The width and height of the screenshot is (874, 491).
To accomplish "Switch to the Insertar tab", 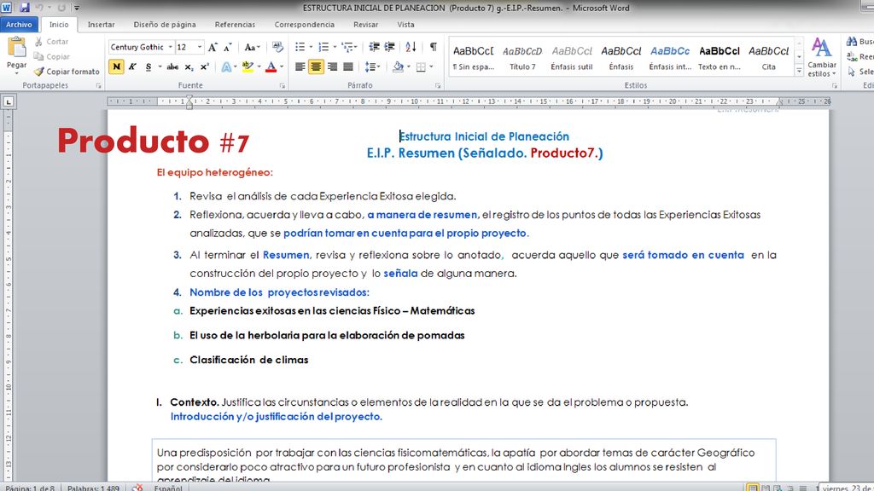I will pos(101,25).
